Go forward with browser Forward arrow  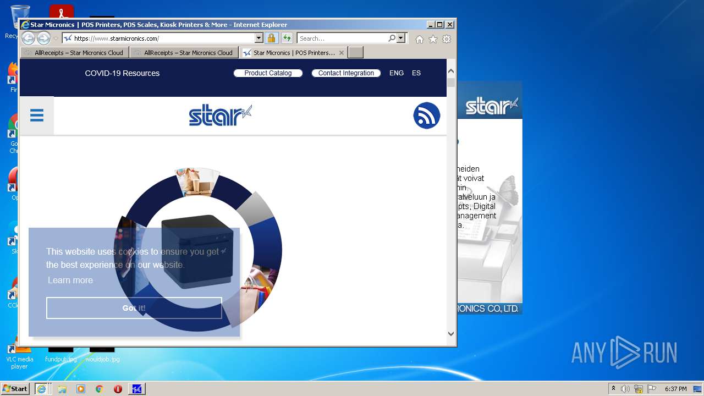coord(44,38)
